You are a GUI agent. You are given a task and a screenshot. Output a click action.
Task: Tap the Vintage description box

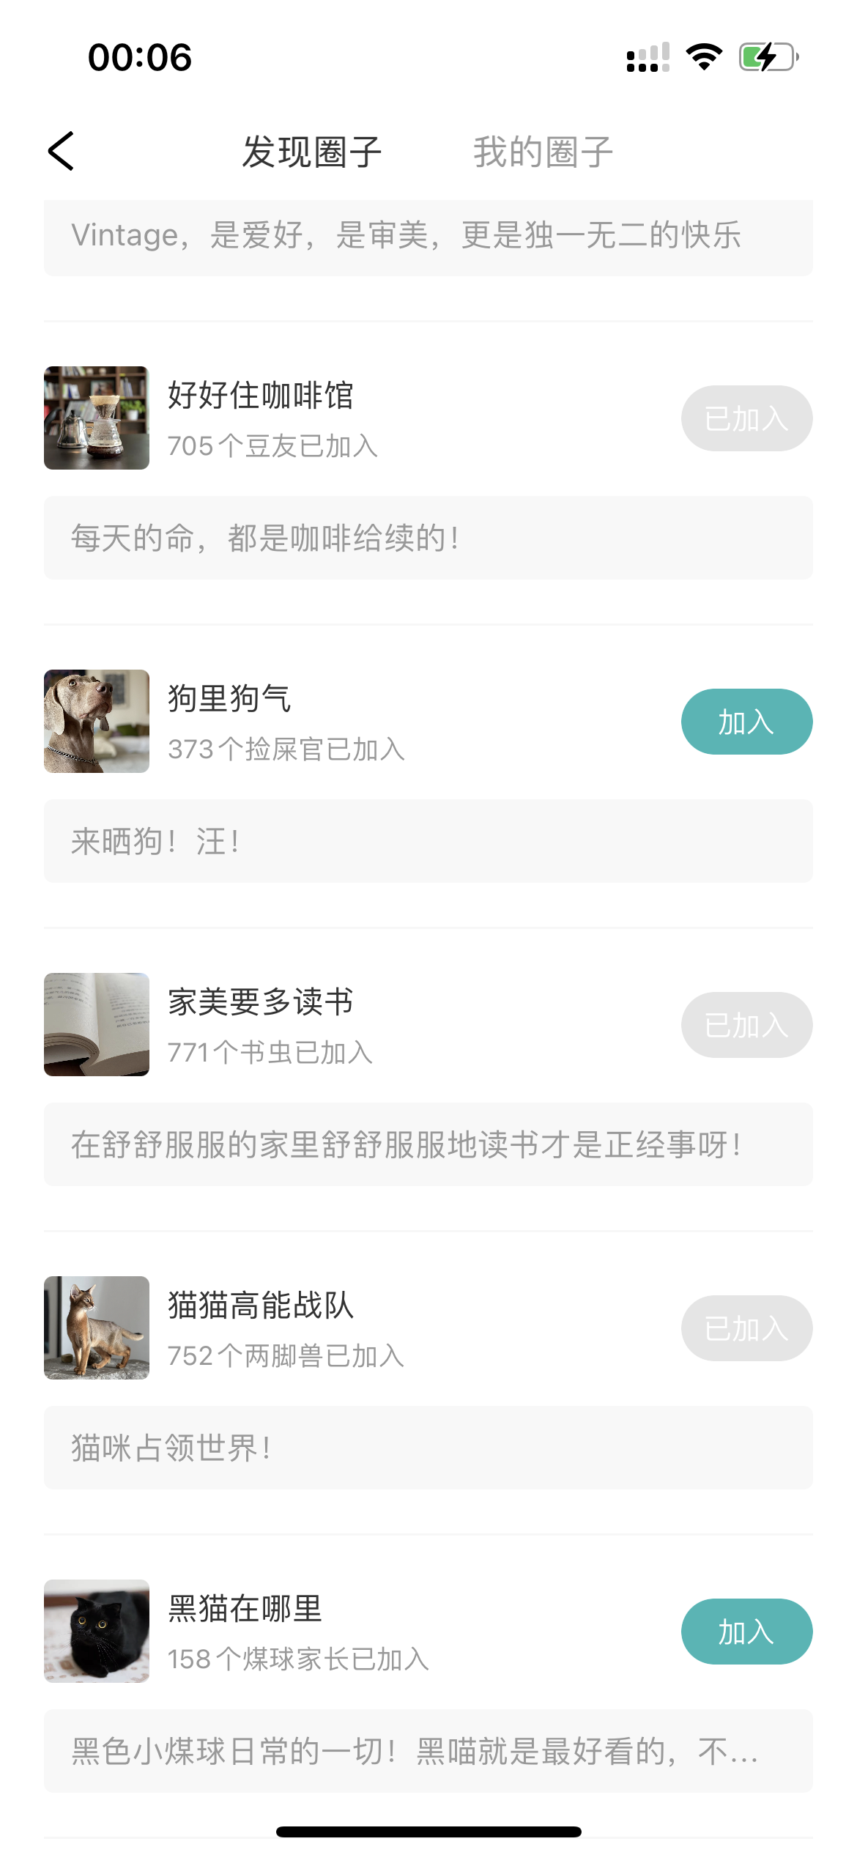pyautogui.click(x=428, y=236)
